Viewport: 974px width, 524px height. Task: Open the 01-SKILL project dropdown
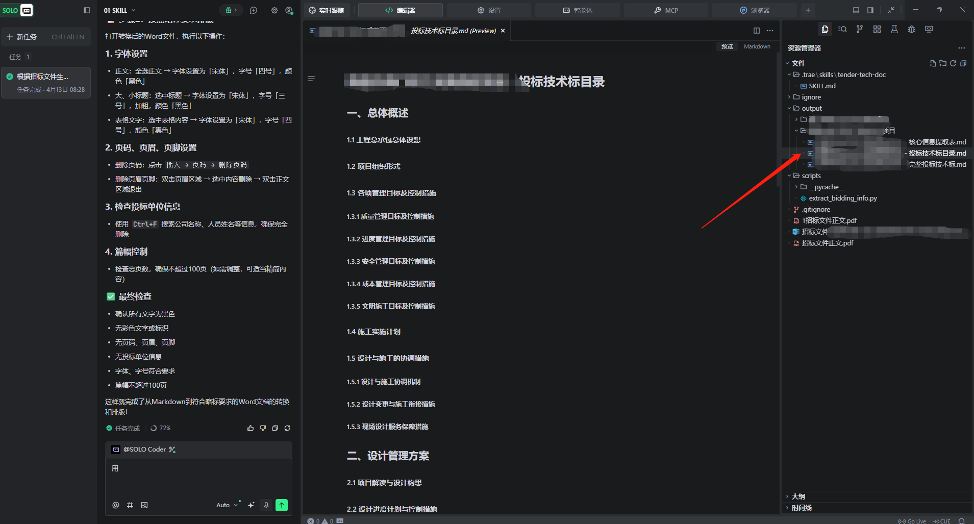pyautogui.click(x=120, y=10)
